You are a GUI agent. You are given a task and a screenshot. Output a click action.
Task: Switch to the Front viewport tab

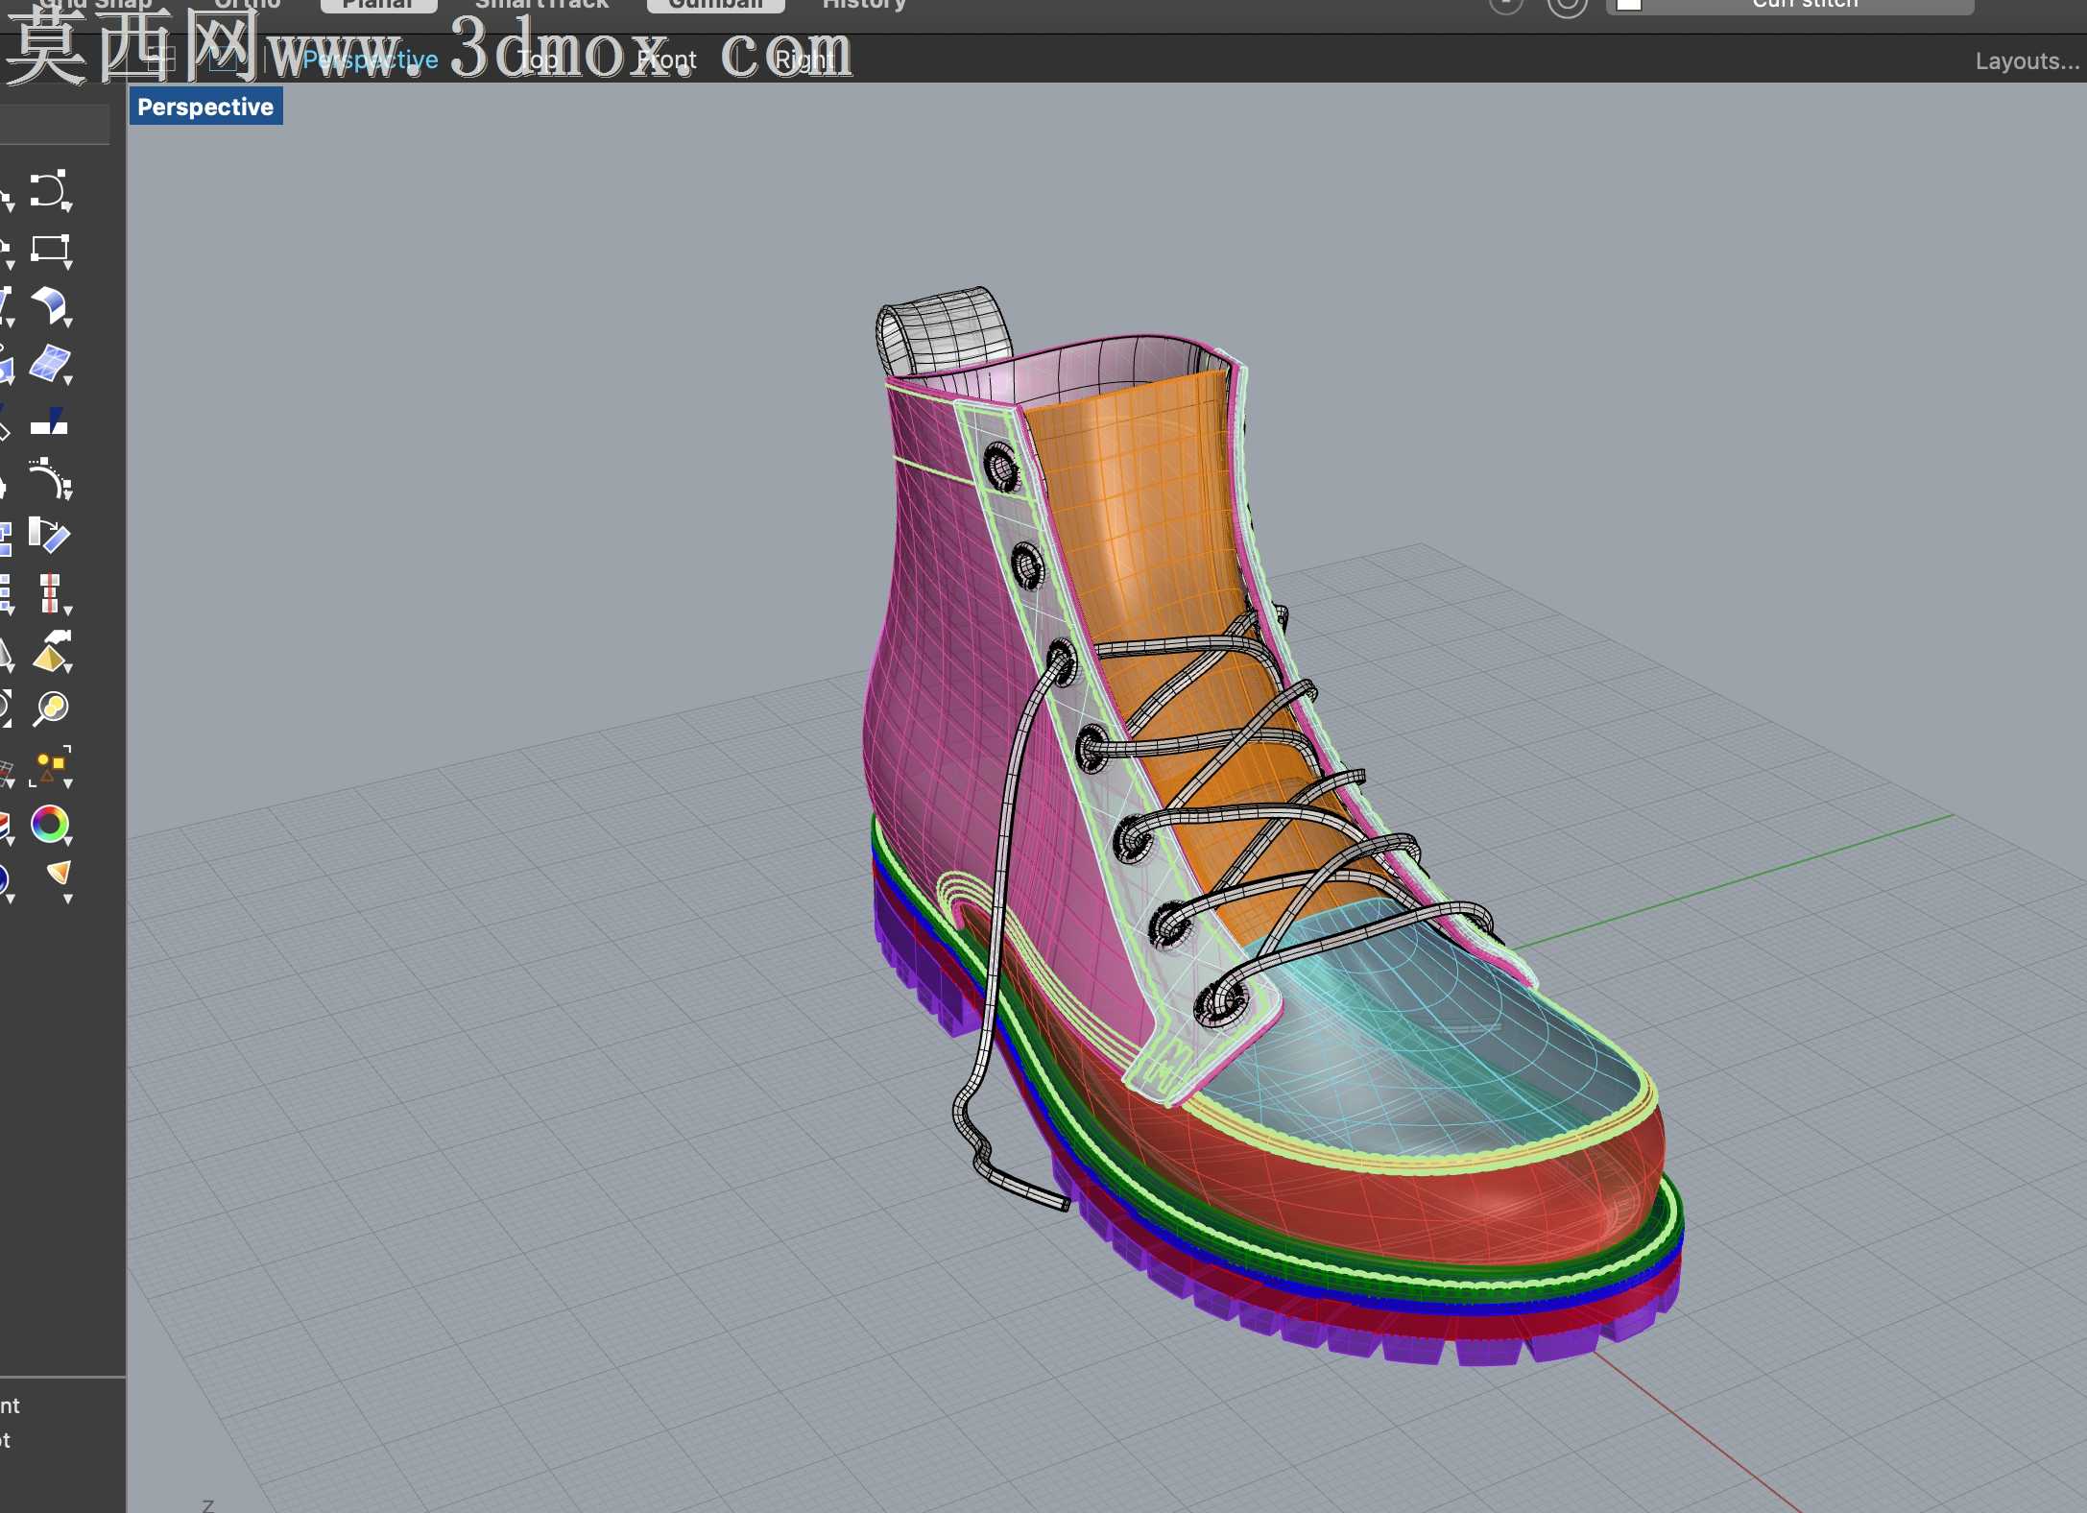click(x=666, y=60)
